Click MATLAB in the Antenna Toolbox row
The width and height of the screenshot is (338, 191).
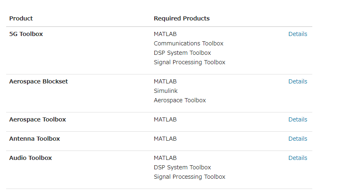165,139
